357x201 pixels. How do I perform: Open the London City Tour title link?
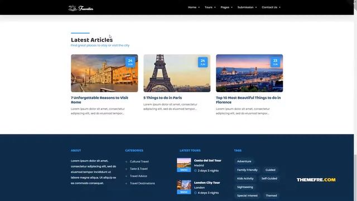(207, 183)
